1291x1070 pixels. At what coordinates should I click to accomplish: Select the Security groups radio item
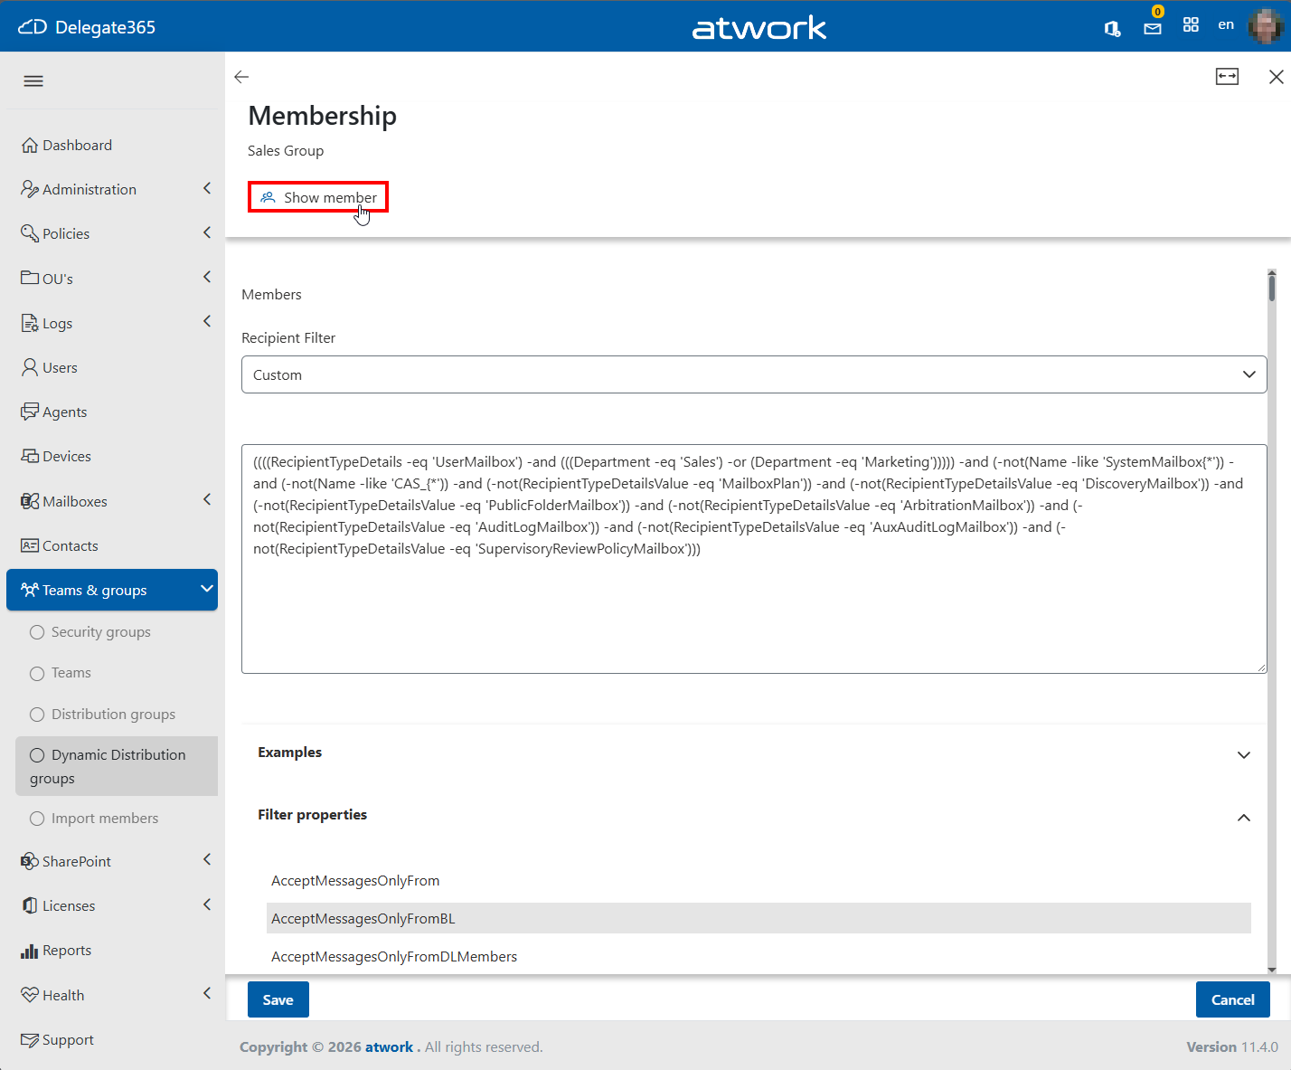point(90,632)
